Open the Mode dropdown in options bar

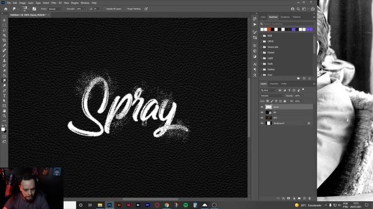click(55, 9)
